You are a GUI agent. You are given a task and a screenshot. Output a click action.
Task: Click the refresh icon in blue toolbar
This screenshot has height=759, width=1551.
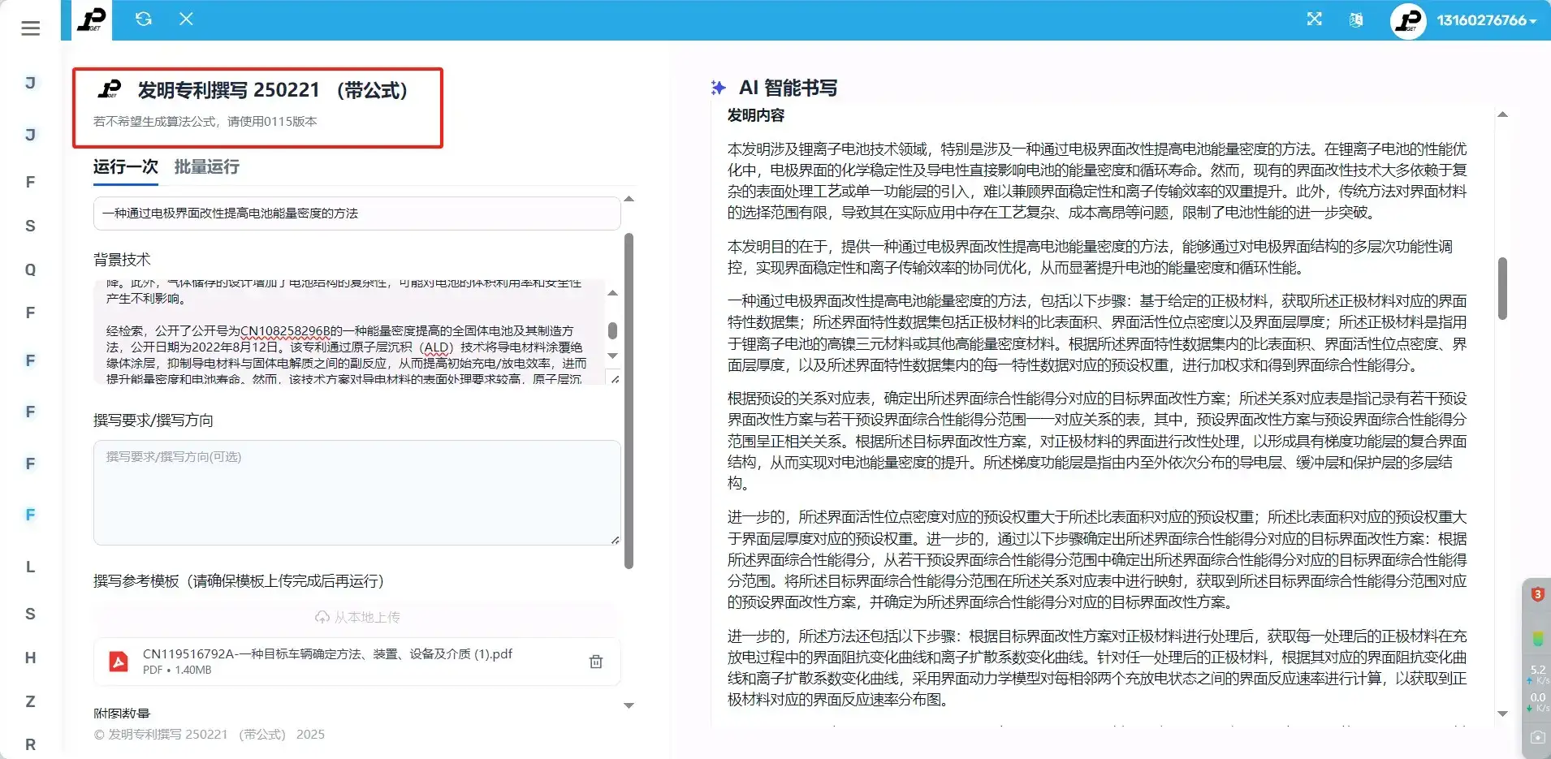click(x=144, y=18)
